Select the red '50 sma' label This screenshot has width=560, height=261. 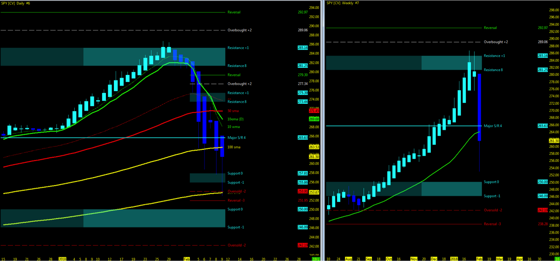point(233,111)
